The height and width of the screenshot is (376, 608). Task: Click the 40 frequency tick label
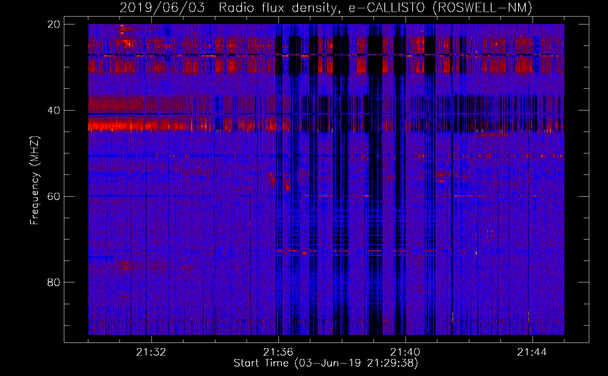point(54,111)
